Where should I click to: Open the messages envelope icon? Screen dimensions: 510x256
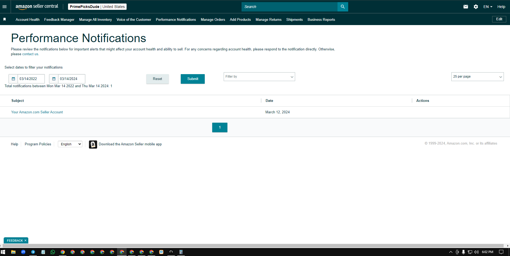466,7
